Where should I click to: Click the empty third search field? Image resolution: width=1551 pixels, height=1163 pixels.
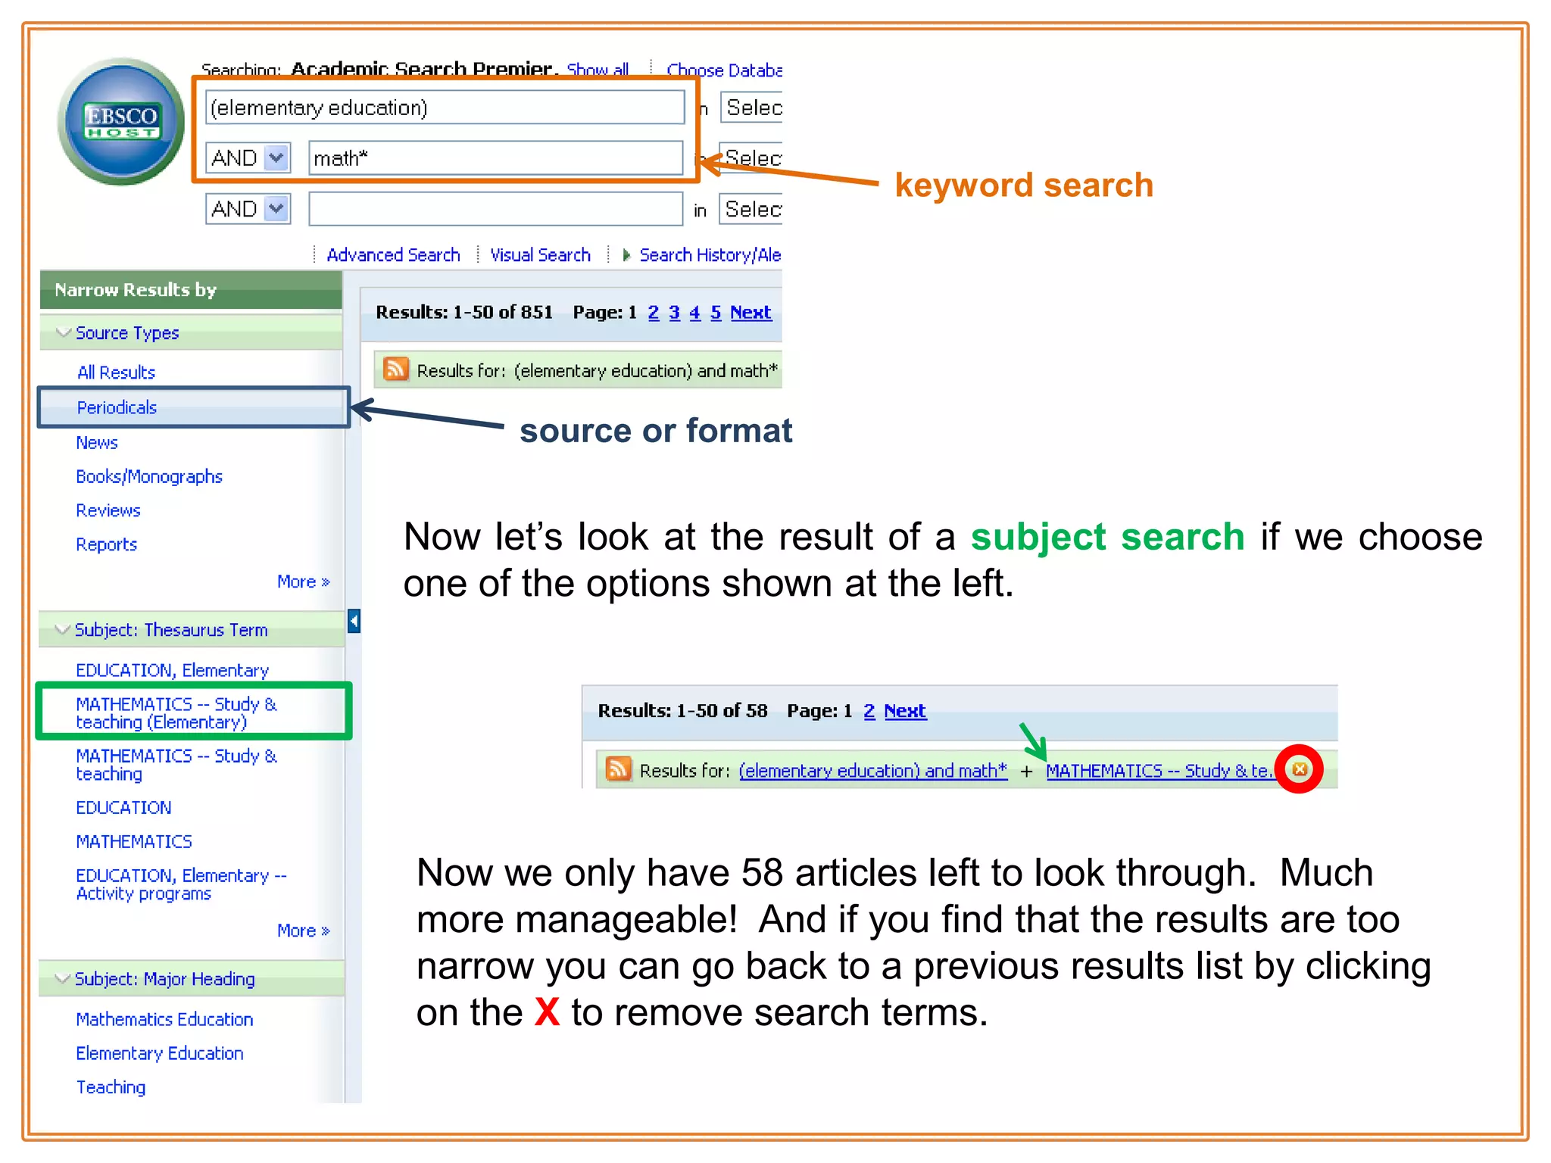(x=496, y=209)
